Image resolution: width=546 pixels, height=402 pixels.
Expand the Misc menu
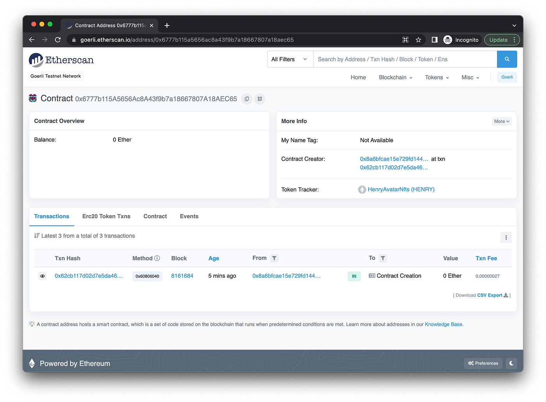[470, 78]
